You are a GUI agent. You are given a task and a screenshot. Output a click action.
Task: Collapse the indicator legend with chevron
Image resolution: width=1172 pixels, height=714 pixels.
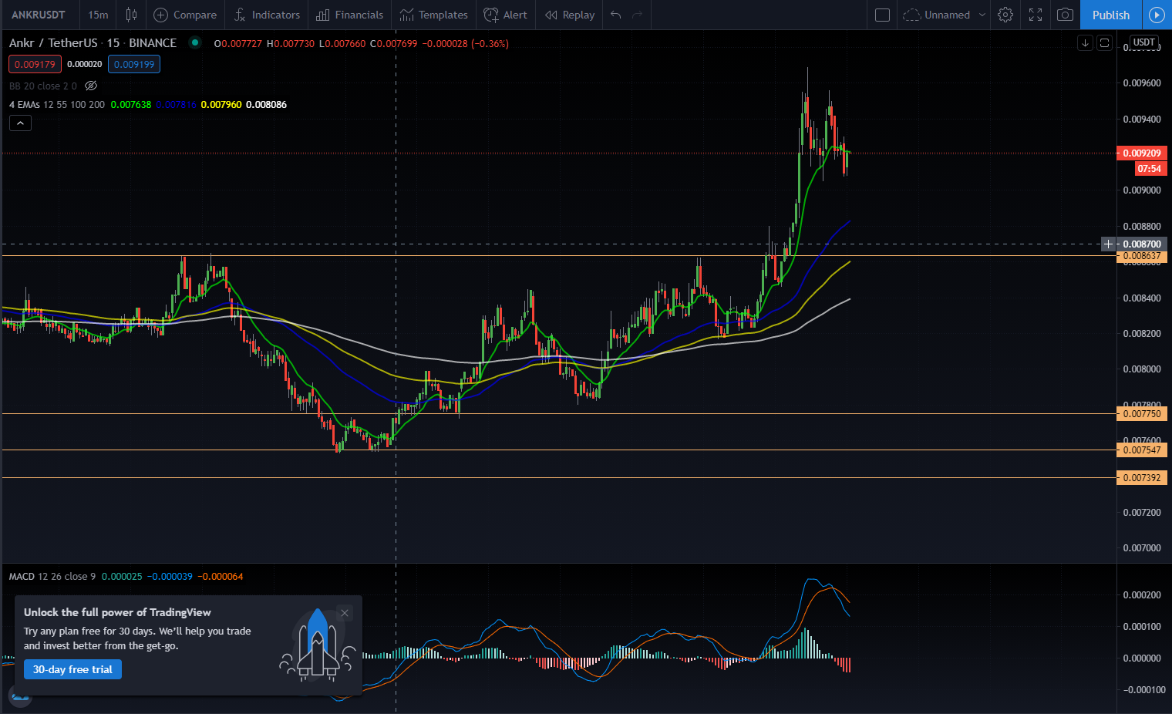[x=20, y=123]
